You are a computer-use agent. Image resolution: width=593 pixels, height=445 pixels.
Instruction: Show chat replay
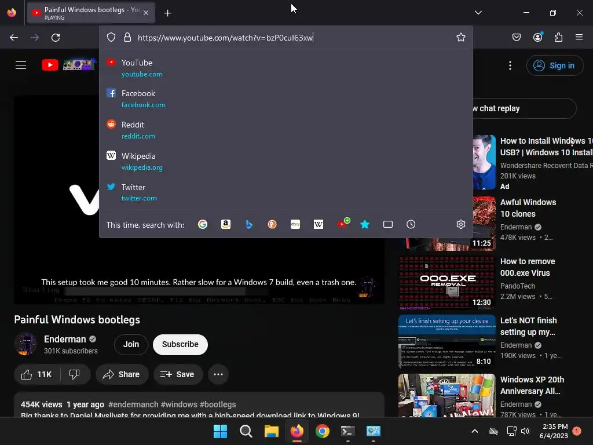click(524, 108)
